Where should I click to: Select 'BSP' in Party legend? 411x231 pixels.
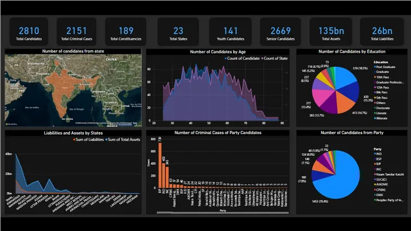click(x=378, y=159)
